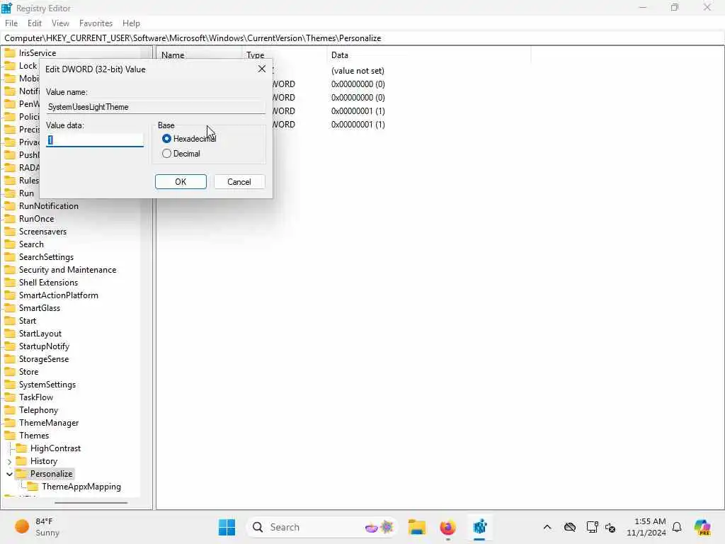The height and width of the screenshot is (544, 725).
Task: Click the taskbar Search box
Action: [x=322, y=527]
